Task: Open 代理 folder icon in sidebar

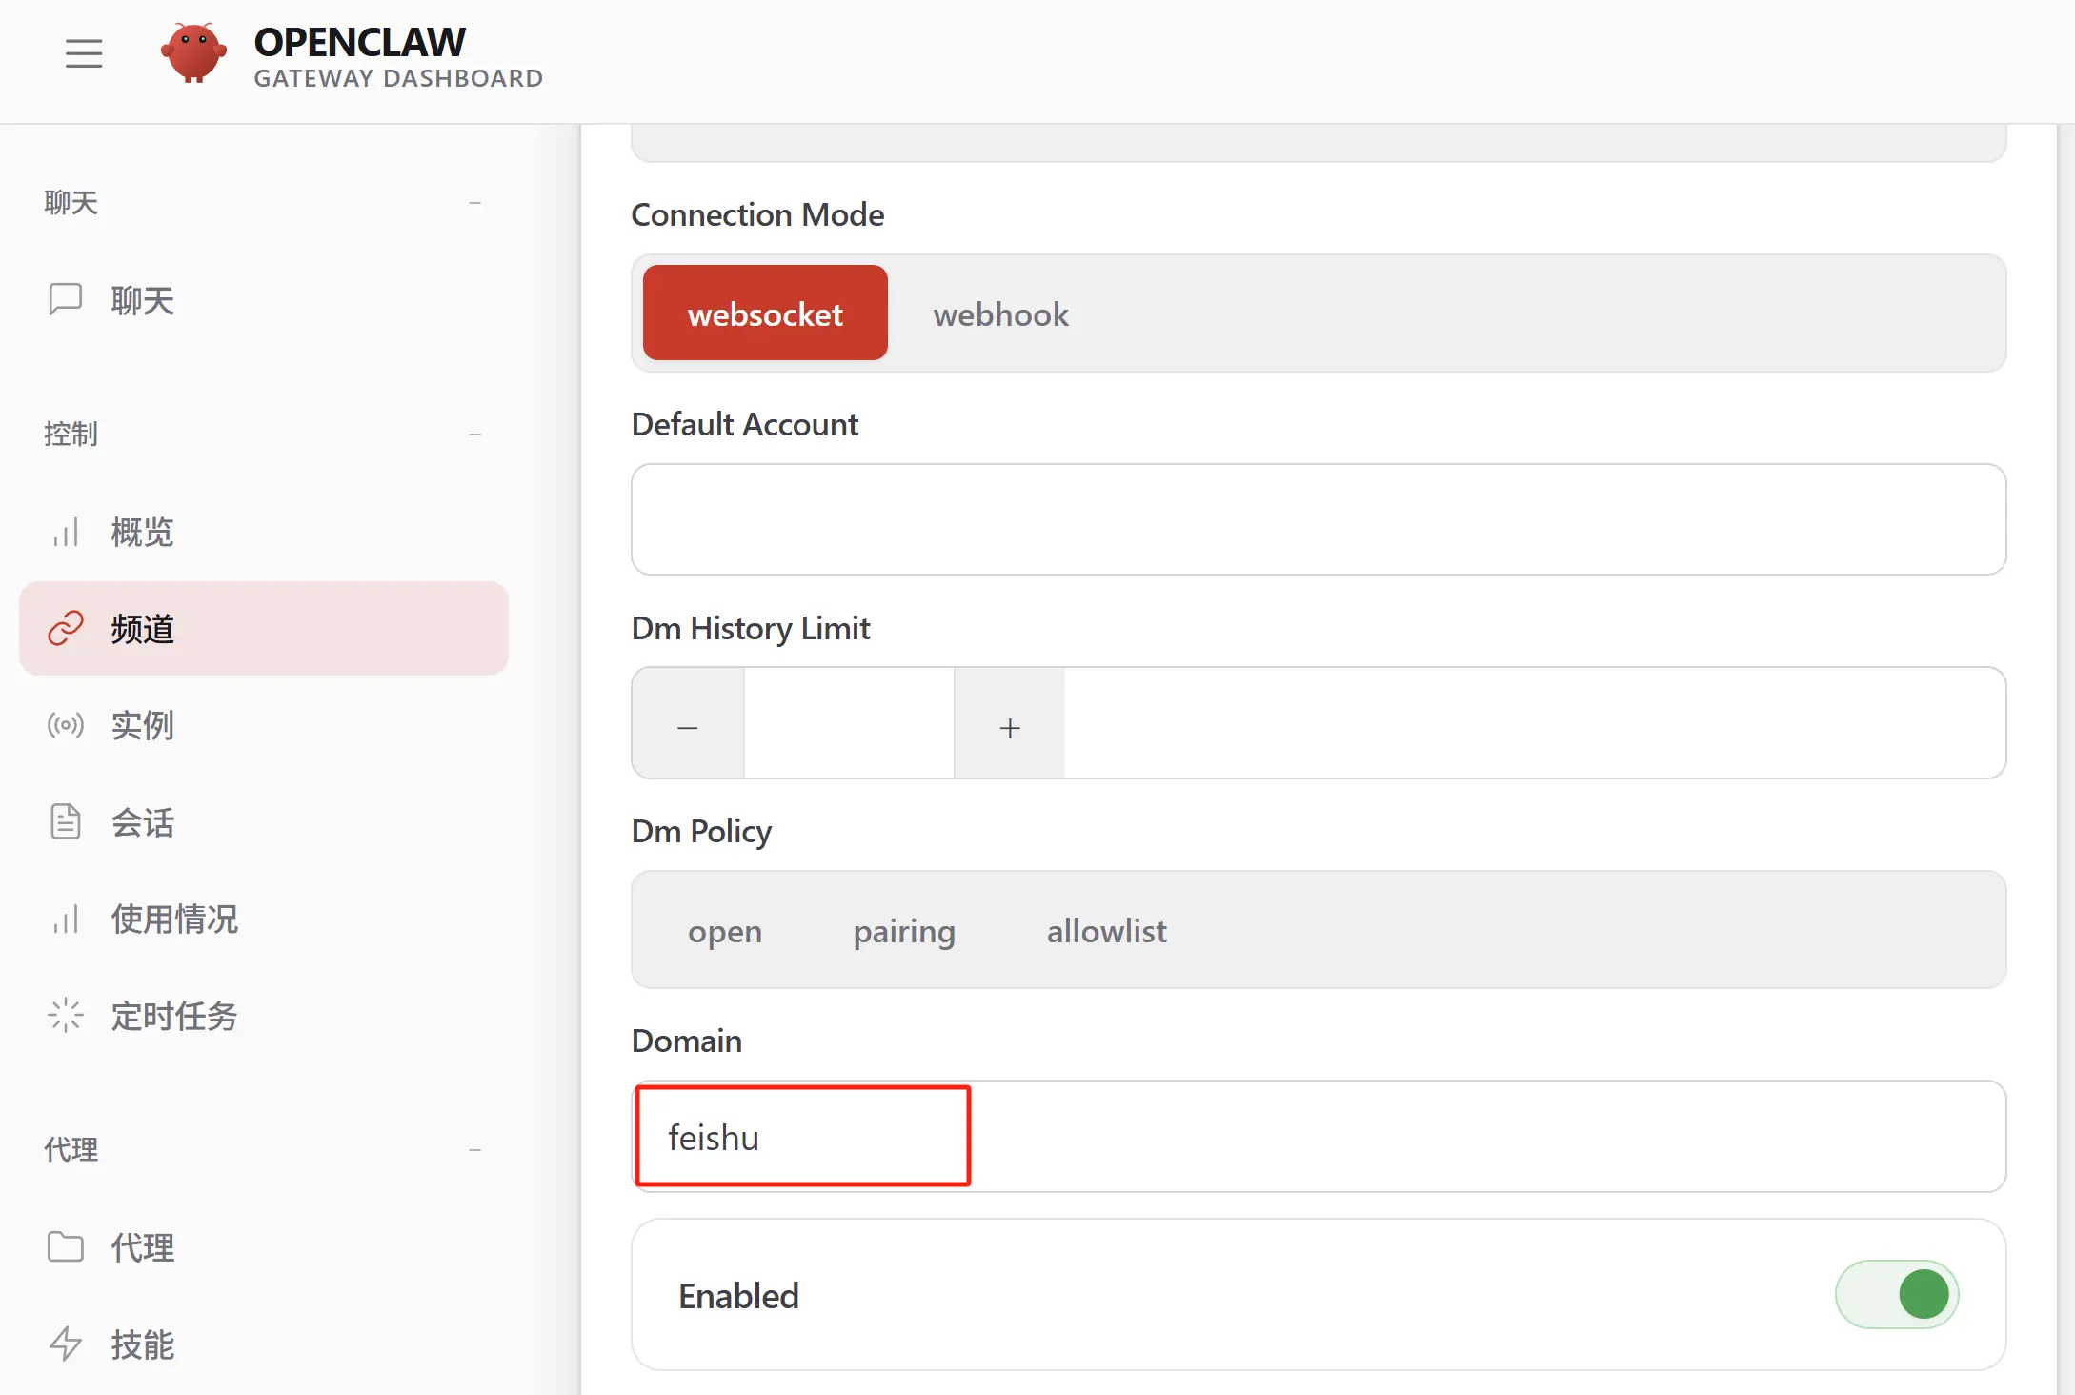Action: [x=66, y=1246]
